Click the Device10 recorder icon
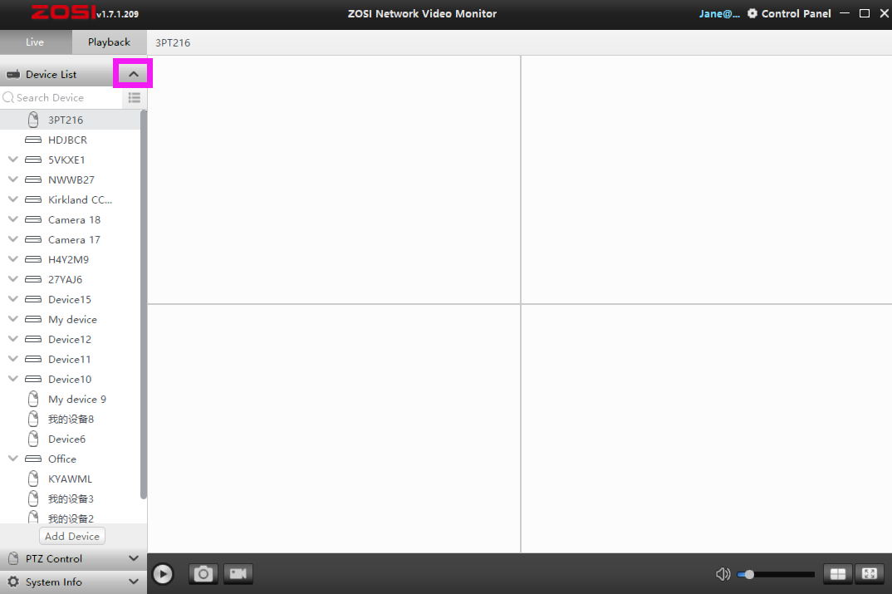Image resolution: width=892 pixels, height=594 pixels. click(x=33, y=379)
